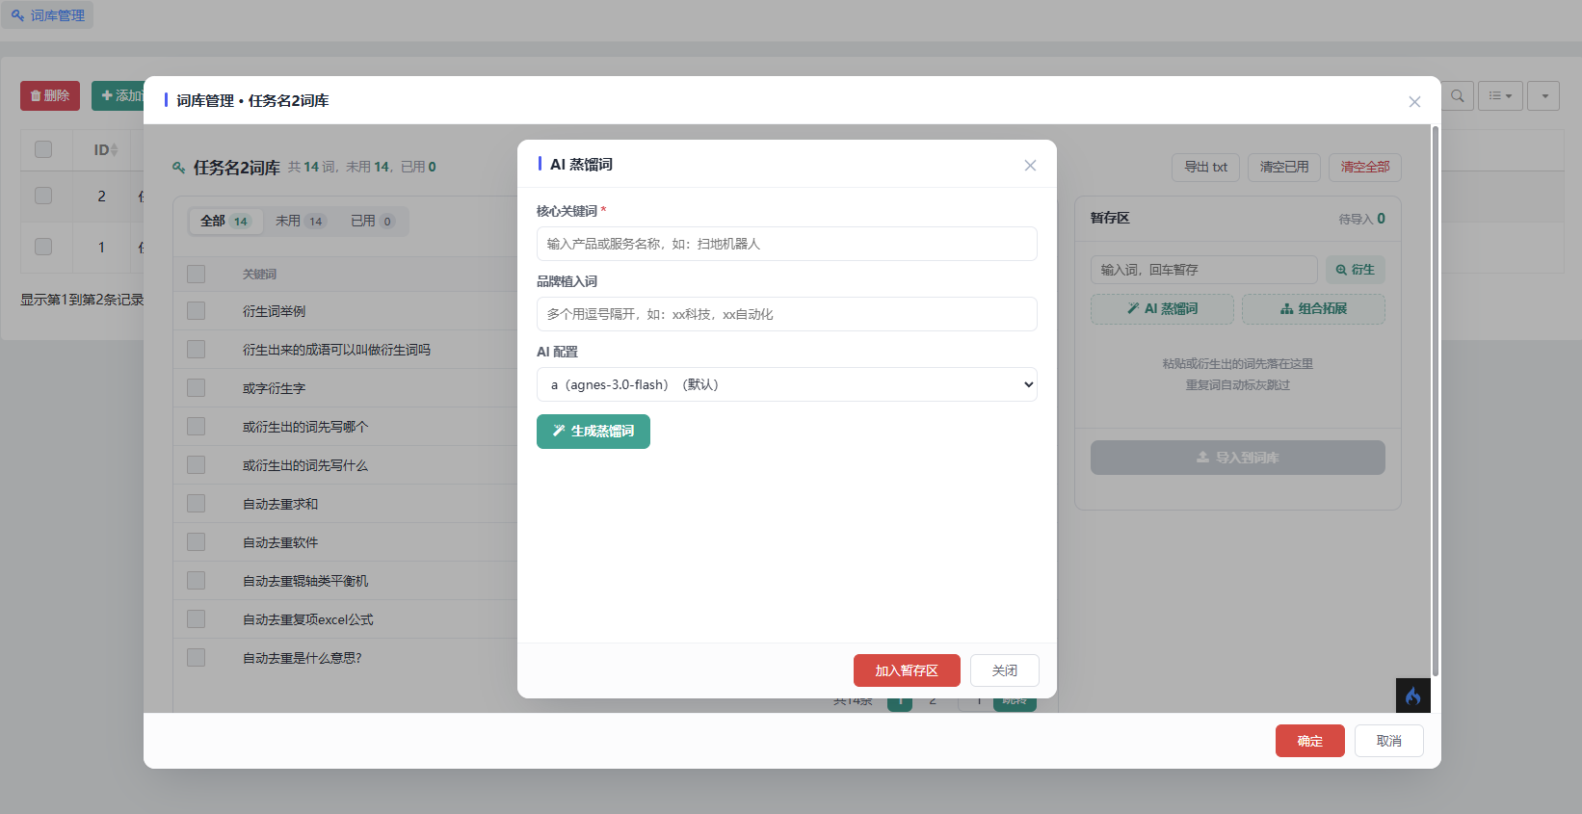This screenshot has width=1582, height=814.
Task: Click 取消 in the modal footer
Action: [1389, 741]
